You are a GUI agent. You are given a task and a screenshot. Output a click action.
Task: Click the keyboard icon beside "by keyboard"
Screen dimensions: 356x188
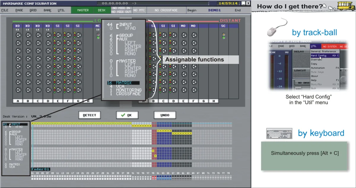(x=279, y=134)
